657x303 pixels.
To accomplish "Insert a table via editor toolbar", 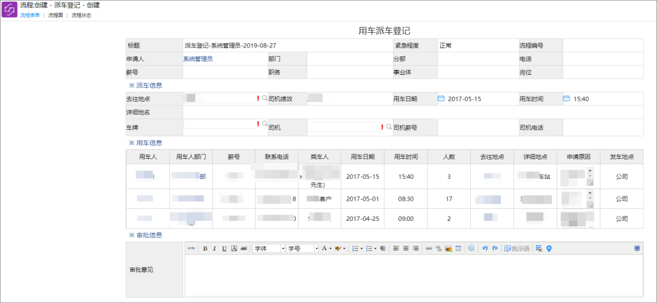I will click(x=459, y=248).
